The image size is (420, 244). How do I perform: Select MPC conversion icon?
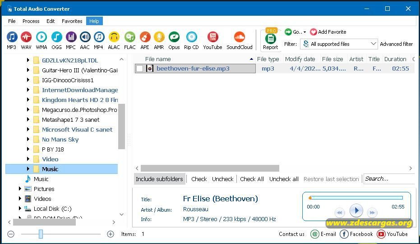(71, 37)
